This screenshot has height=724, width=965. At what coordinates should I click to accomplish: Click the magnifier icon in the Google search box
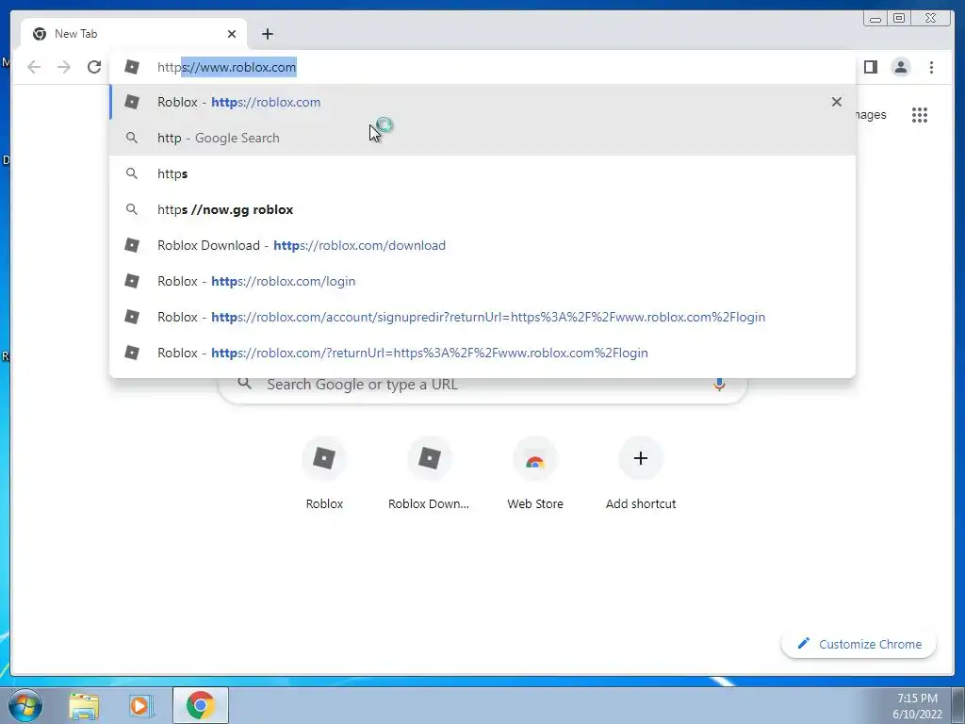[244, 383]
